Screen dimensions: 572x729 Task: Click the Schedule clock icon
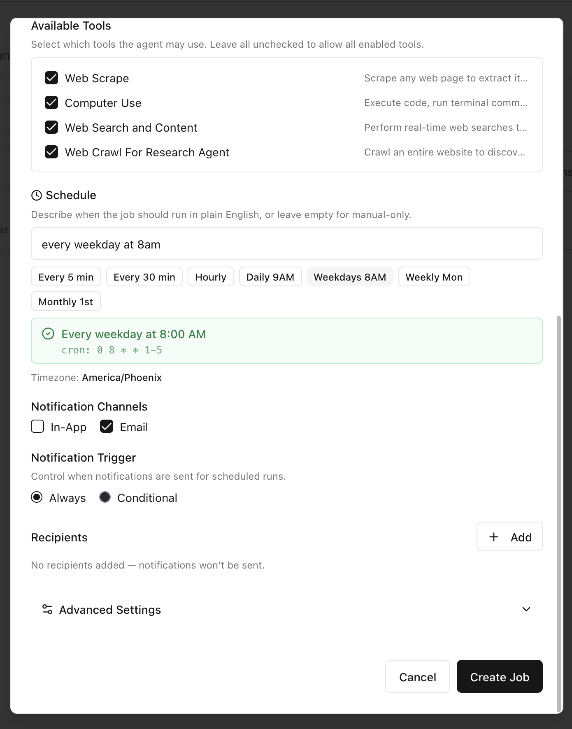[x=37, y=195]
